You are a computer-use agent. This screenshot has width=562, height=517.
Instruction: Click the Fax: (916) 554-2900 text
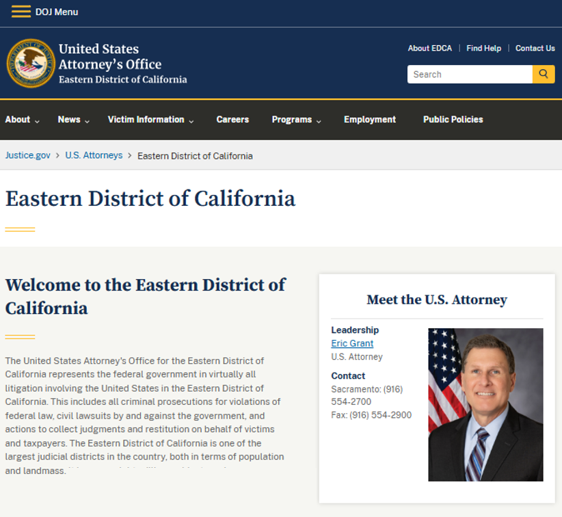(371, 415)
